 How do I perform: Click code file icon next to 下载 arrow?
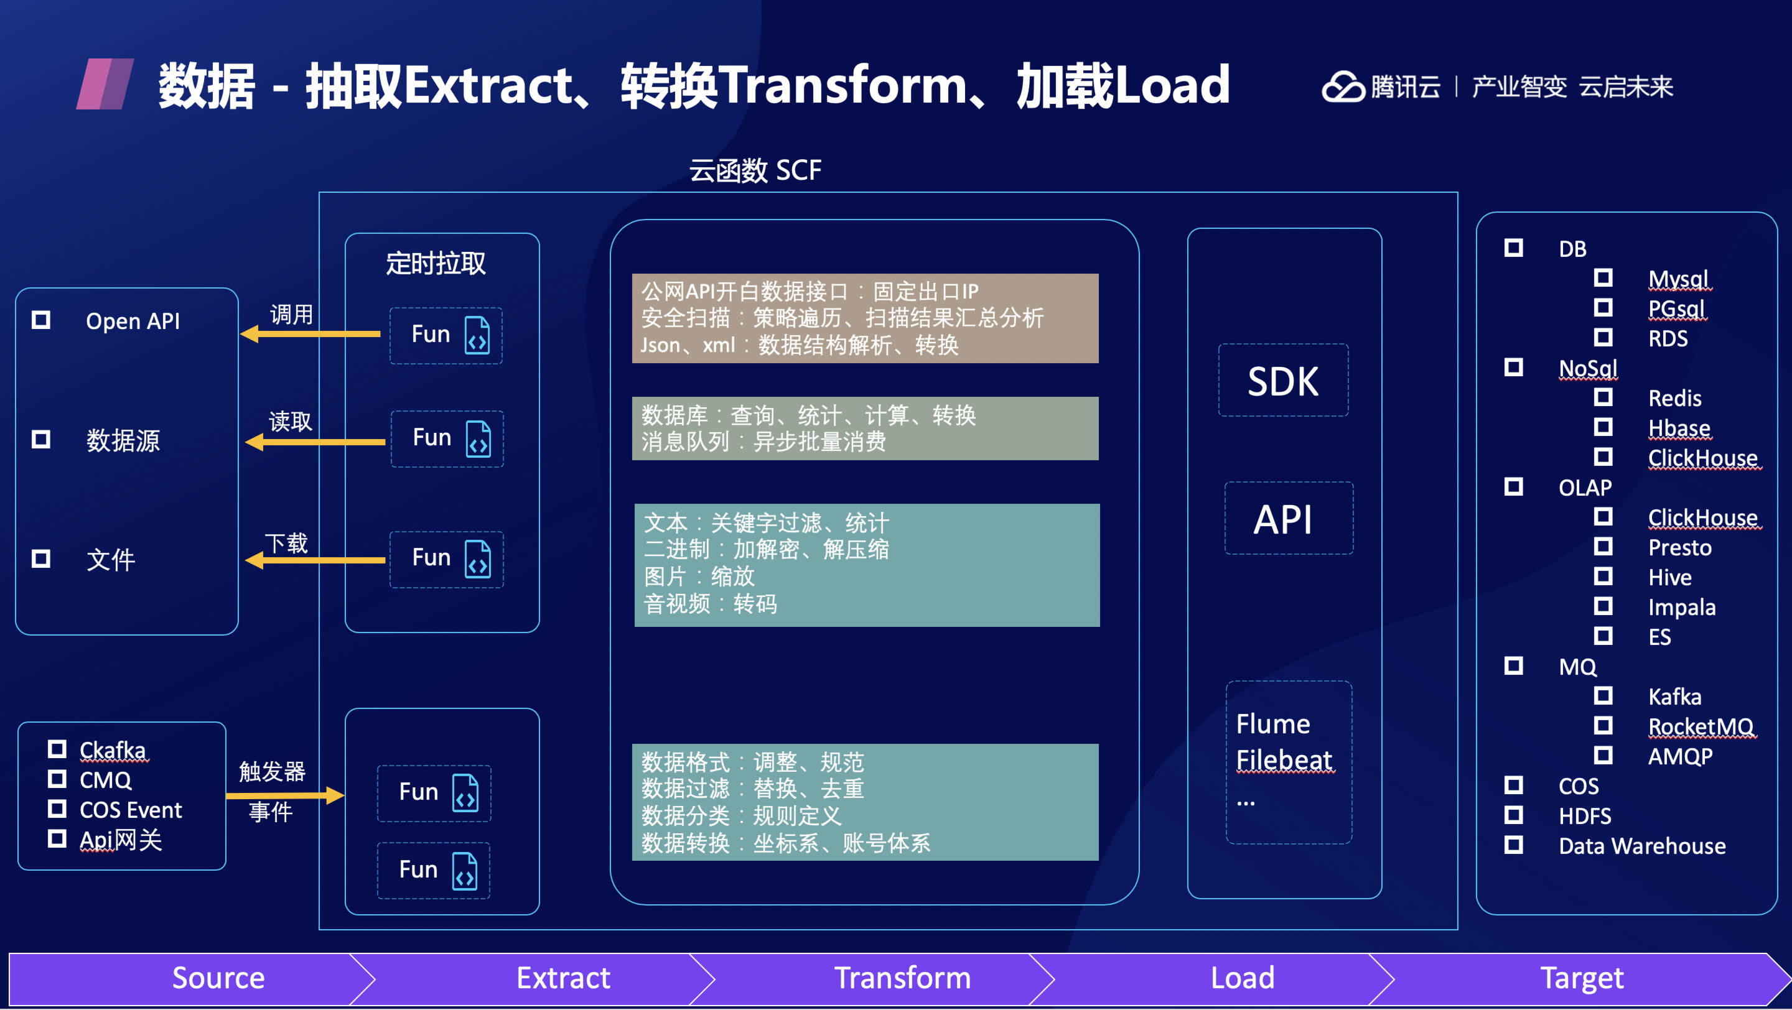(478, 558)
